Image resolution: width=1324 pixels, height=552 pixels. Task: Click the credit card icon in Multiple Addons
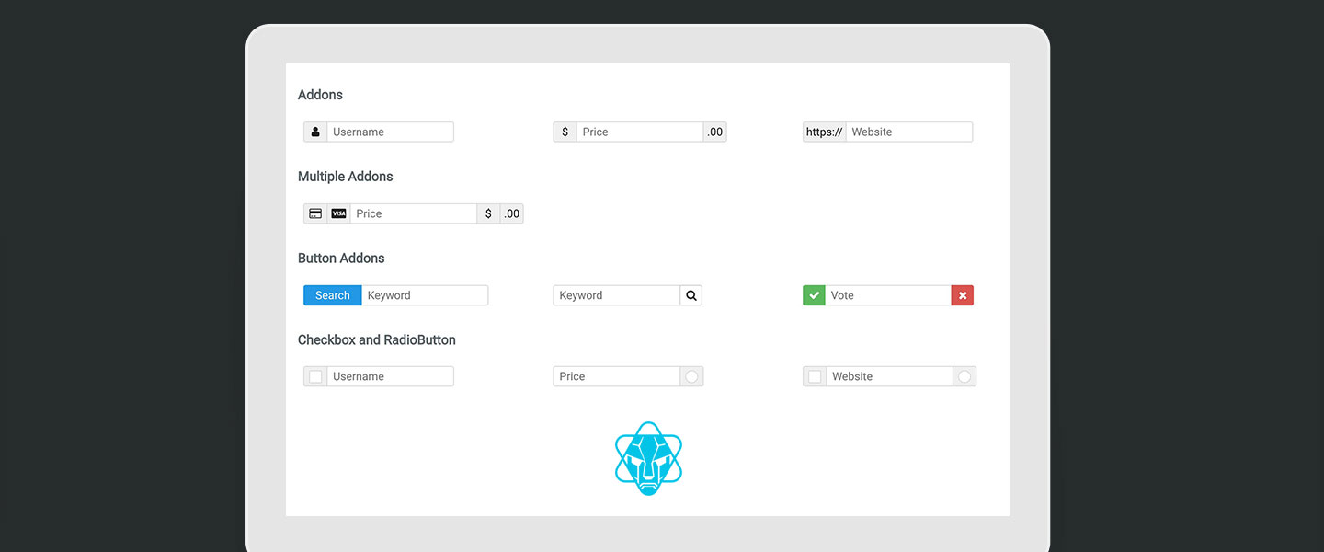coord(315,213)
